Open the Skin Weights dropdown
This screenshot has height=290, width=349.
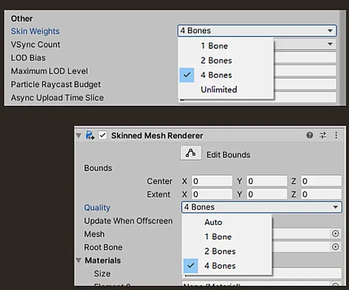coord(257,31)
